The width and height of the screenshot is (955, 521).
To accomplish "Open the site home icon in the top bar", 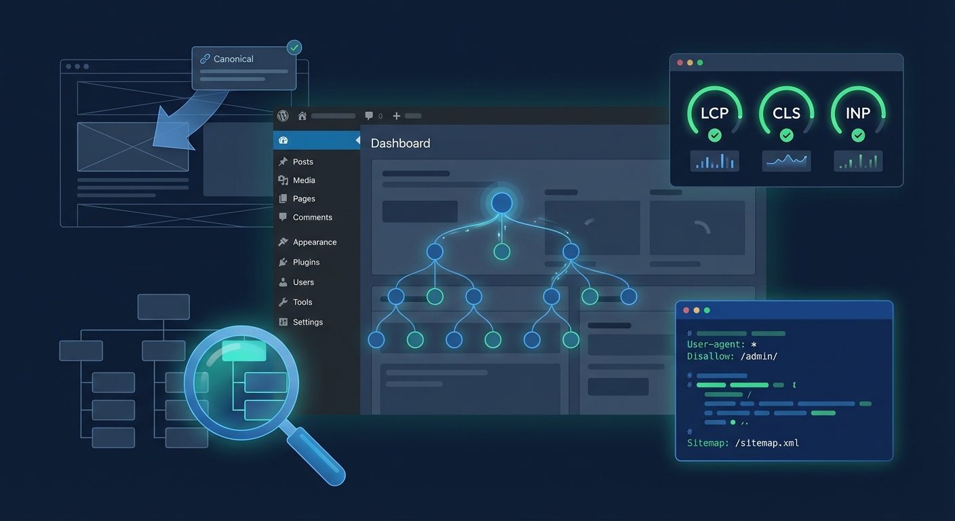I will point(302,115).
